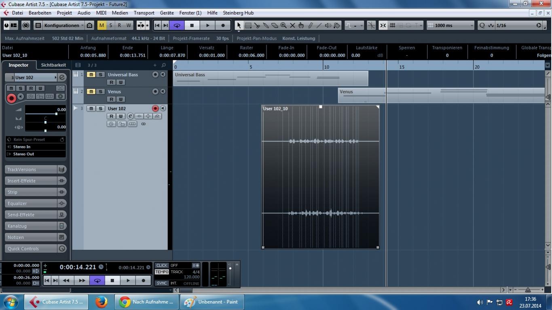Viewport: 552px width, 310px height.
Task: Toggle Snap to Zero Crossing
Action: 371,25
